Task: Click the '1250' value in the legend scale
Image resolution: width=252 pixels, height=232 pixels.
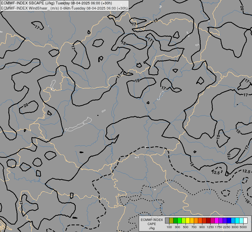Action: tap(210, 227)
